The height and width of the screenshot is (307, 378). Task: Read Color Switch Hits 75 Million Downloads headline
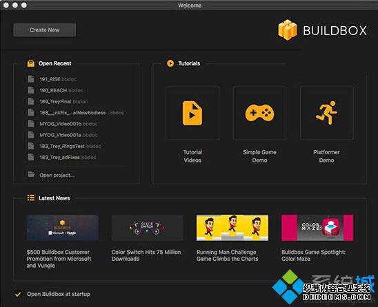click(146, 255)
